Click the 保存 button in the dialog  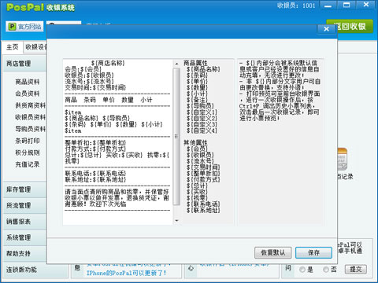[313, 253]
